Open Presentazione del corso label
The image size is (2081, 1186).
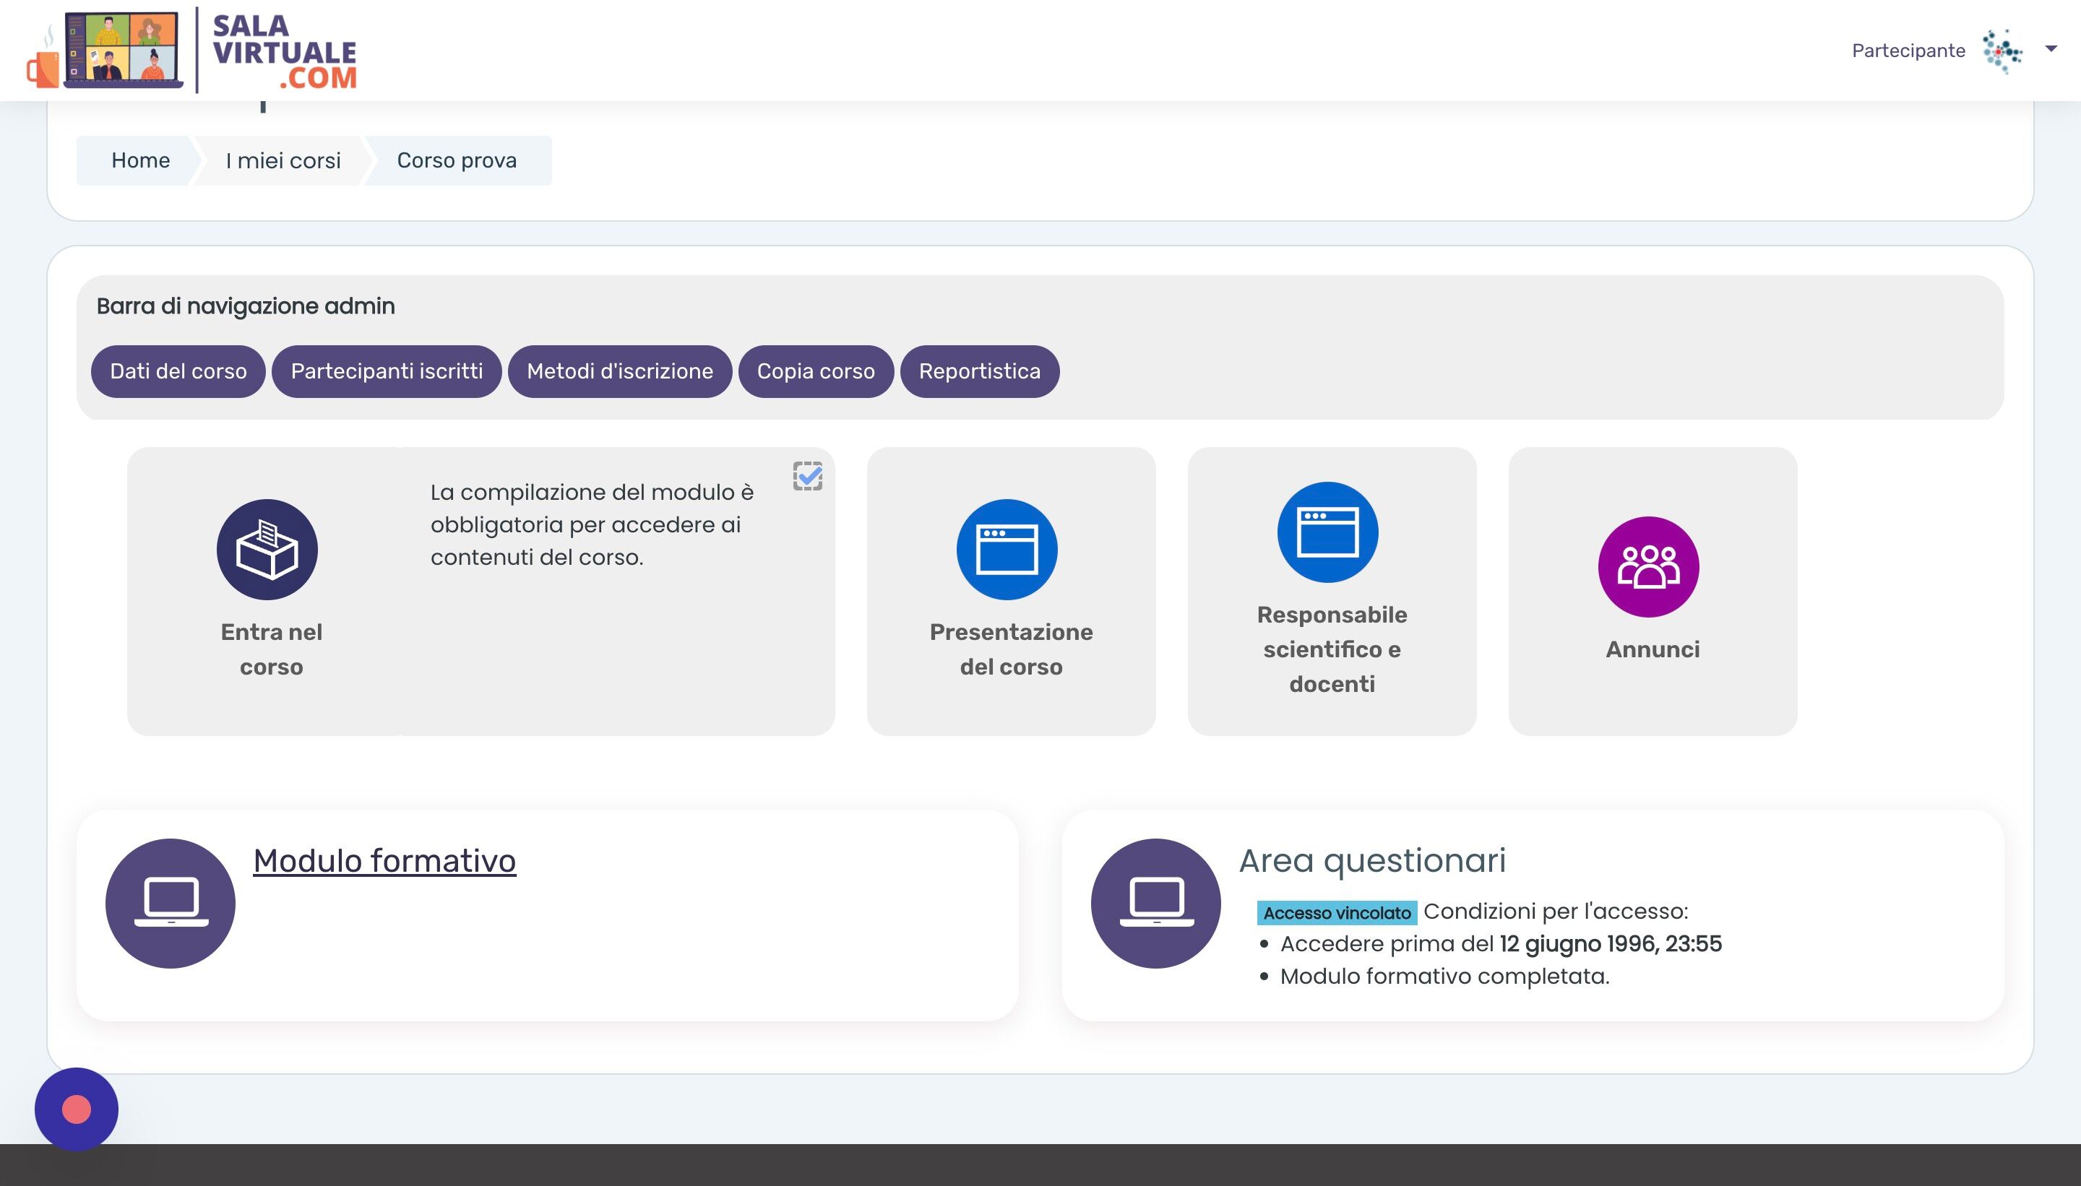(x=1011, y=649)
